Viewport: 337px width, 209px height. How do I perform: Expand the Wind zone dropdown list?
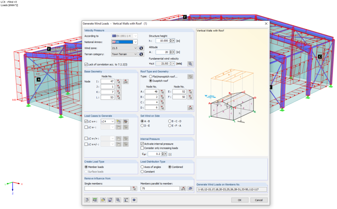(135, 48)
